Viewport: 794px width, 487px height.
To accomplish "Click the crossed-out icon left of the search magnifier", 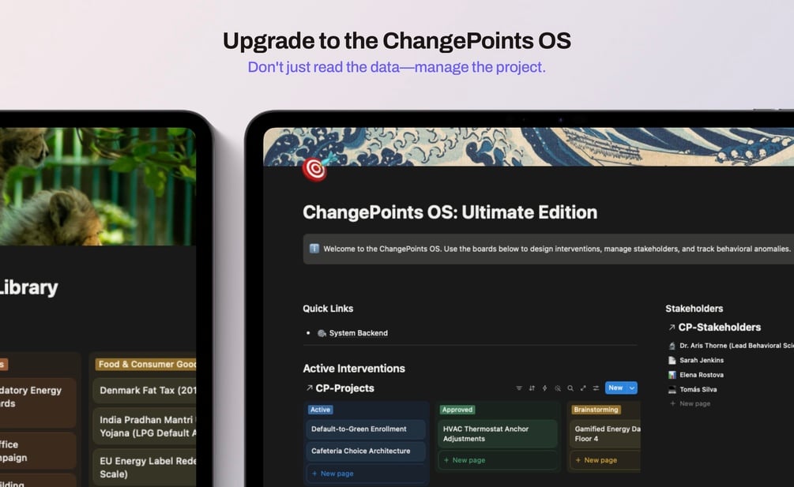I will click(558, 388).
